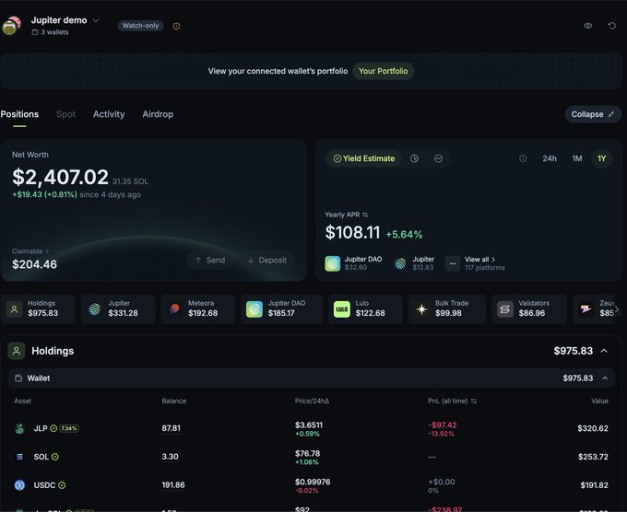Select the pie chart allocation view icon
This screenshot has width=627, height=512.
415,158
